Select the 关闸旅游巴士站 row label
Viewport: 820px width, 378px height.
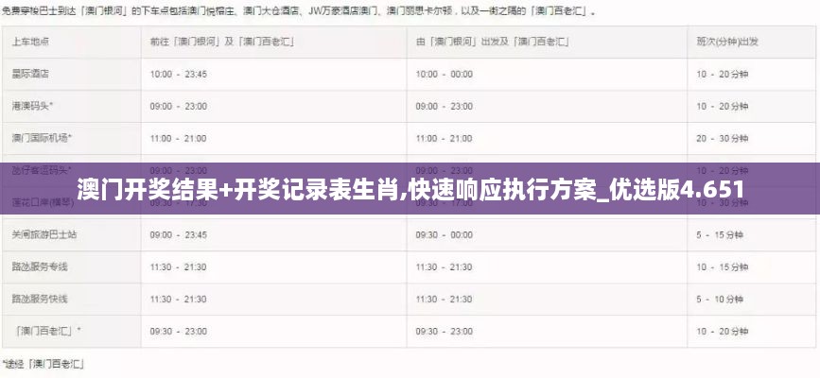[x=44, y=235]
